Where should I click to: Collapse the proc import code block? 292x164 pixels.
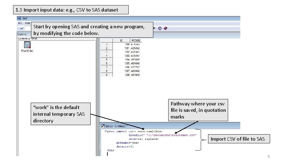pos(106,131)
